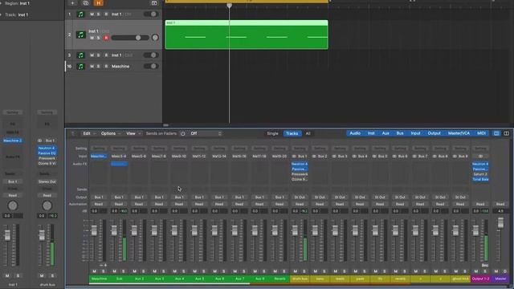The height and width of the screenshot is (289, 514).
Task: Open Saturn 2 plugin on Output strip
Action: click(x=480, y=174)
